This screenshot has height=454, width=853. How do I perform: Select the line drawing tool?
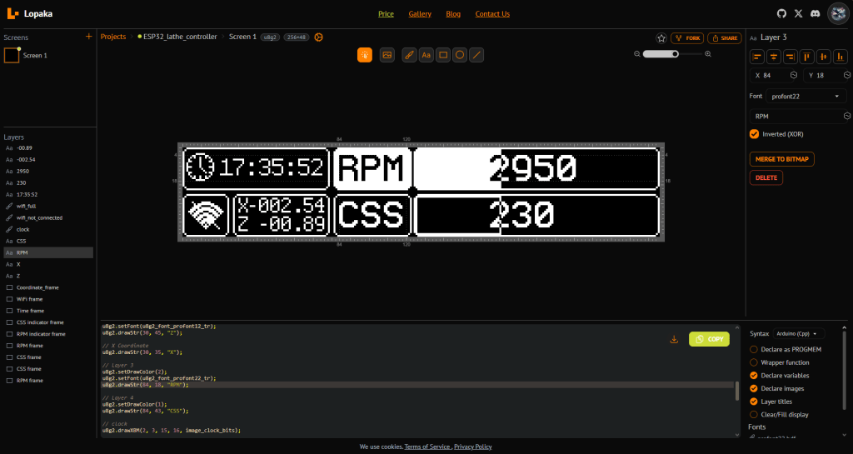tap(476, 55)
